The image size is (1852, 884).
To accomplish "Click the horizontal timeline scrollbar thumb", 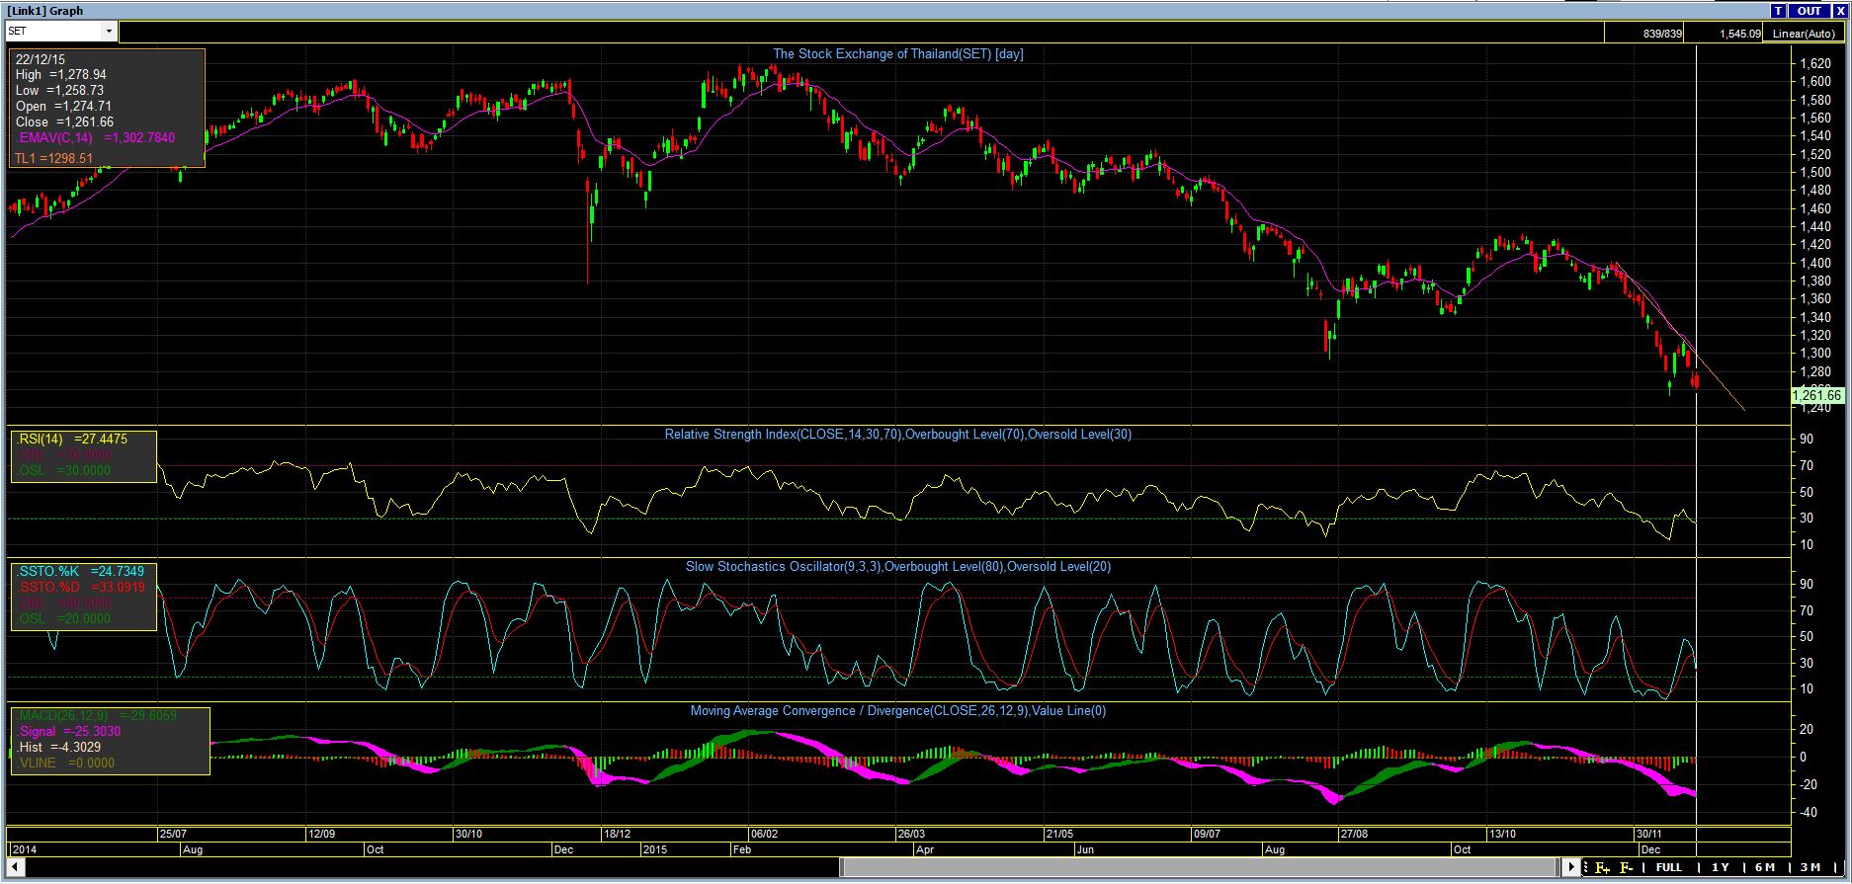I will tap(1199, 867).
